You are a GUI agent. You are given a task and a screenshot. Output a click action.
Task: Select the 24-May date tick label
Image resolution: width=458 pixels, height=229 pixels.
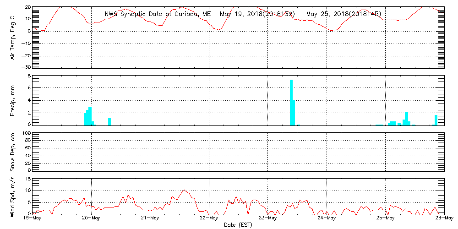point(327,218)
